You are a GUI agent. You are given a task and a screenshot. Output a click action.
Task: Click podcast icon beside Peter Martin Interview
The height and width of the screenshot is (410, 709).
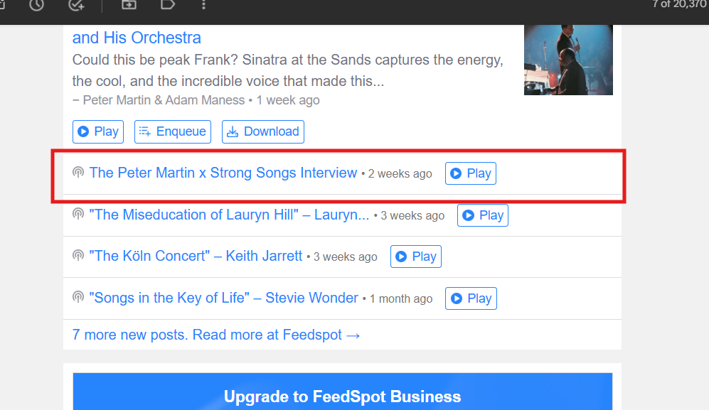pyautogui.click(x=78, y=173)
